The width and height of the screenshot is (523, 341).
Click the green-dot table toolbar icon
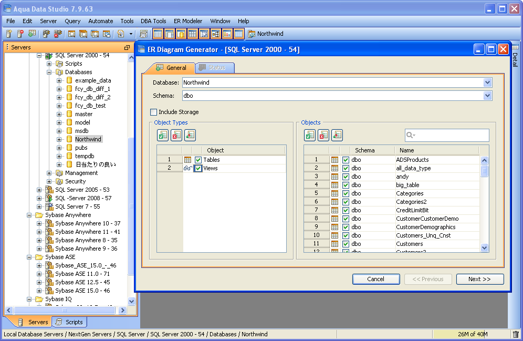[x=32, y=34]
